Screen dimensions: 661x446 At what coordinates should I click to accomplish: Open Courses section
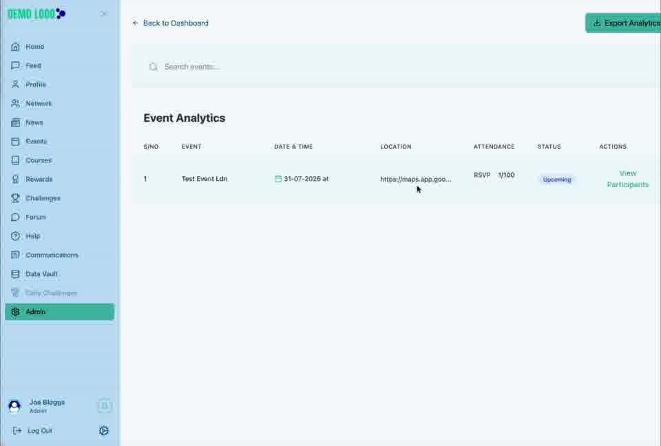59,160
